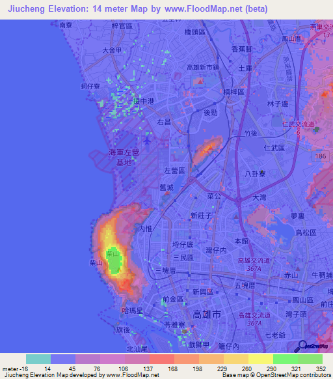Screen dimensions: 333x379
Task: Click the 柴山 label on the green peak
Action: [113, 253]
